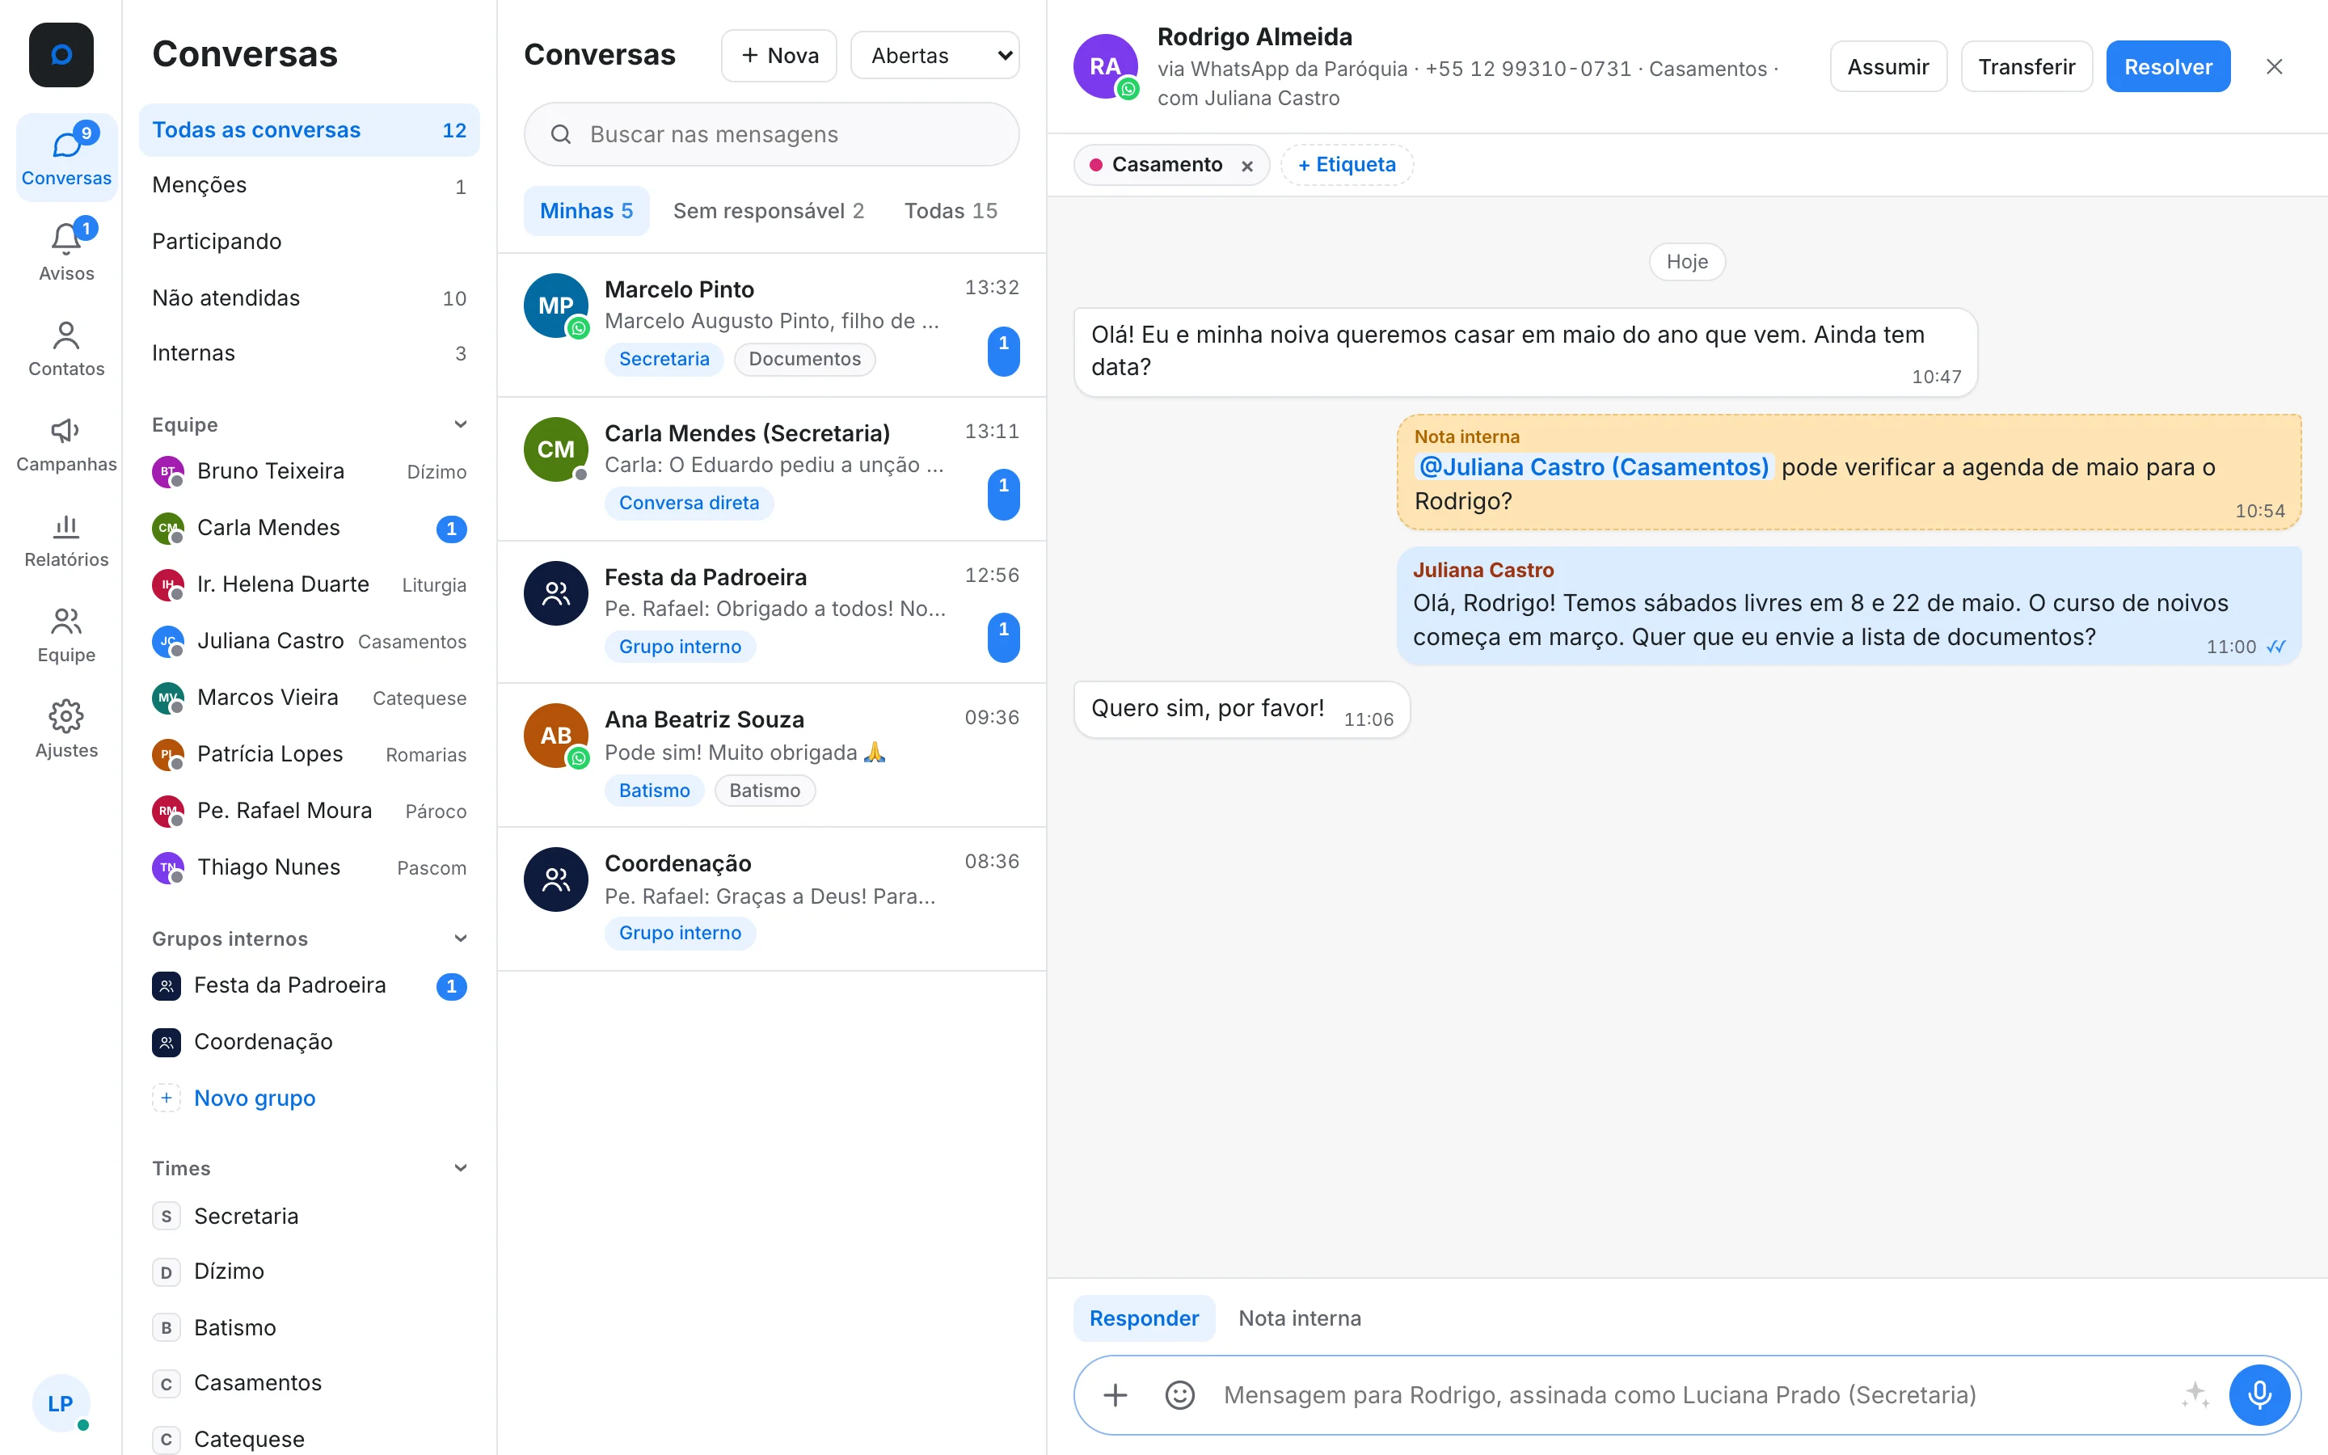This screenshot has height=1455, width=2328.
Task: Go to Contatos in the sidebar
Action: [66, 348]
